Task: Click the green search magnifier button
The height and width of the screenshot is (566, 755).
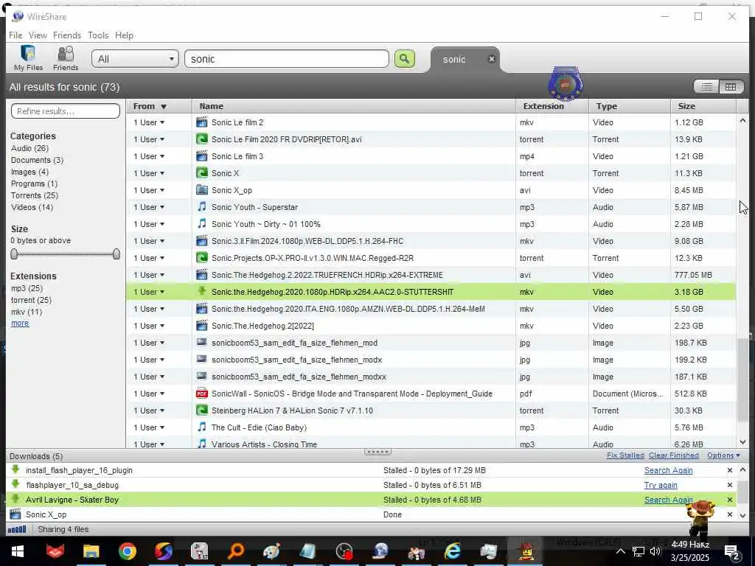Action: tap(405, 59)
